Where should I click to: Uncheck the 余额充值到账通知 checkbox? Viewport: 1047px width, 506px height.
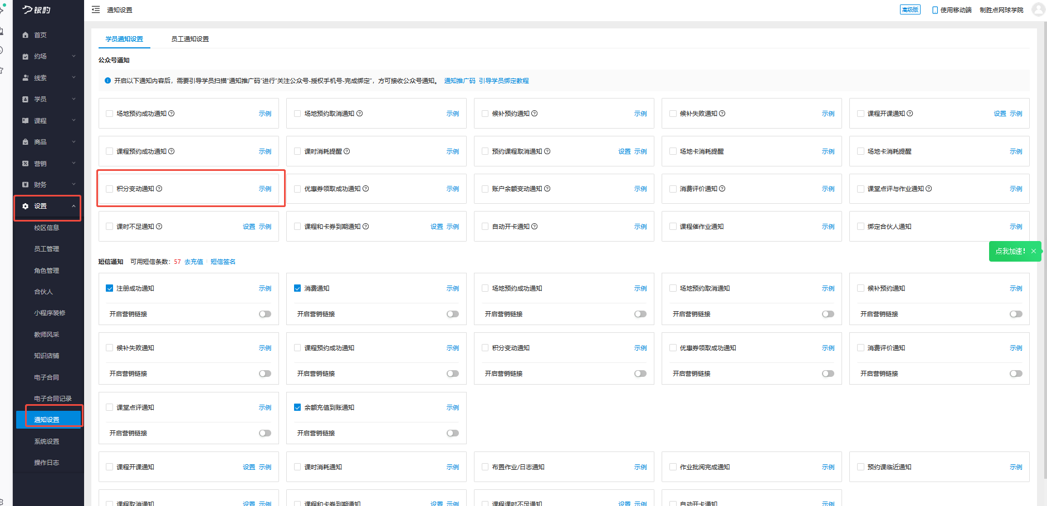point(297,407)
